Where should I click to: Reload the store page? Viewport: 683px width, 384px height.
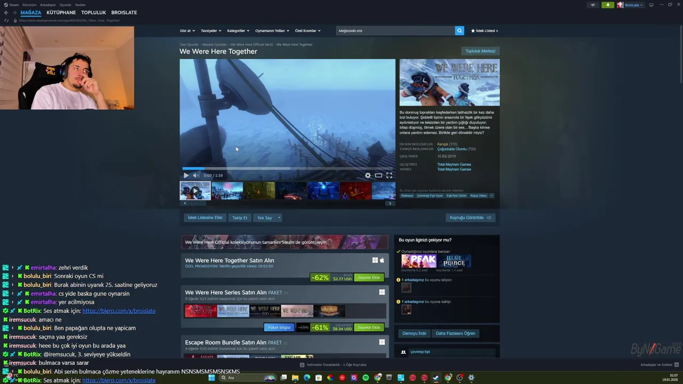(x=6, y=20)
